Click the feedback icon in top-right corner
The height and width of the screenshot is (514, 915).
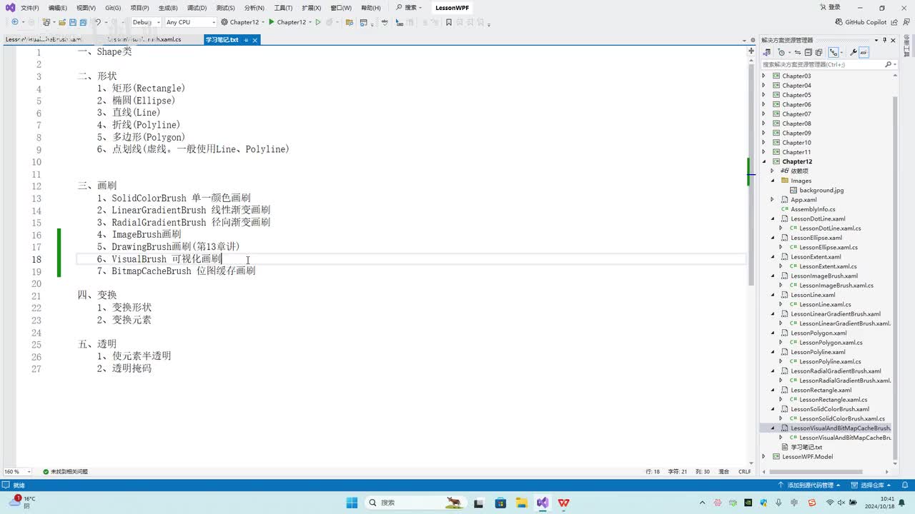click(x=906, y=22)
